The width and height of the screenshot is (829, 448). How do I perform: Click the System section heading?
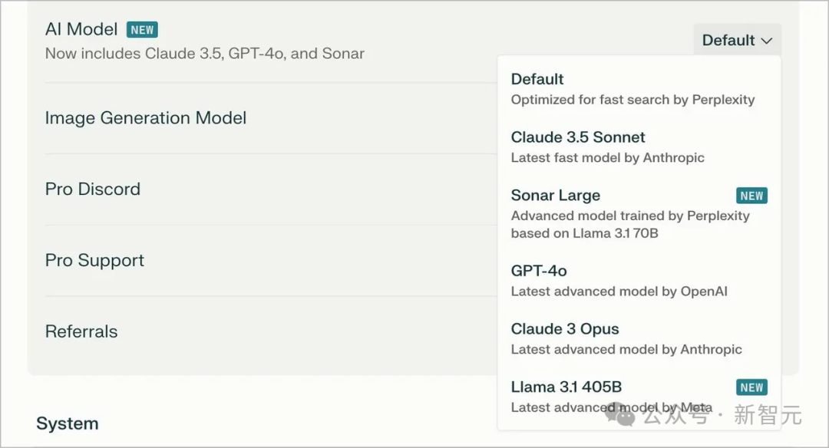tap(68, 423)
